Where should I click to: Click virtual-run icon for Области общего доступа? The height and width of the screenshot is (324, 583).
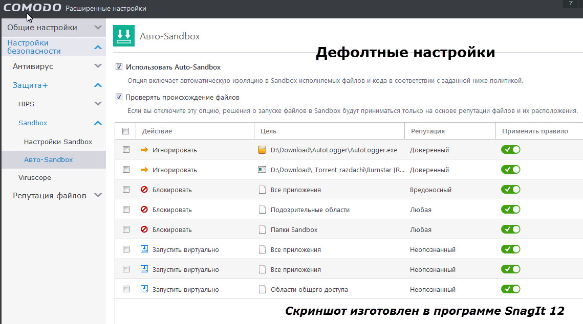coord(144,289)
